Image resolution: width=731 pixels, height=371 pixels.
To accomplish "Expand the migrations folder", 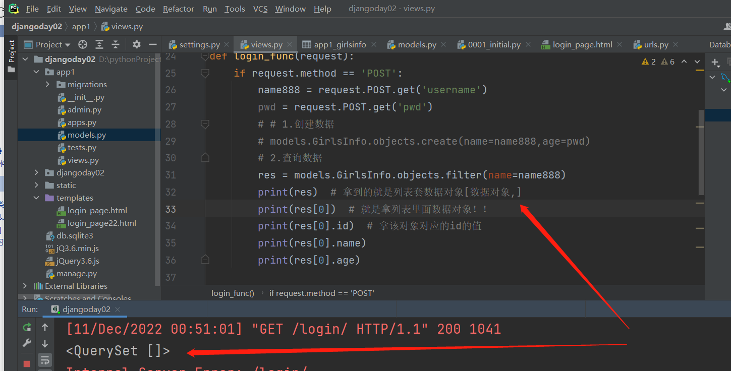I will click(47, 85).
